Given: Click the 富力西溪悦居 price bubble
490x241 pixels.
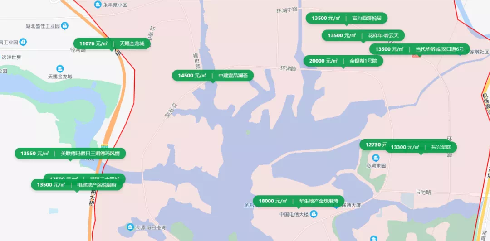Looking at the screenshot, I should tap(347, 19).
